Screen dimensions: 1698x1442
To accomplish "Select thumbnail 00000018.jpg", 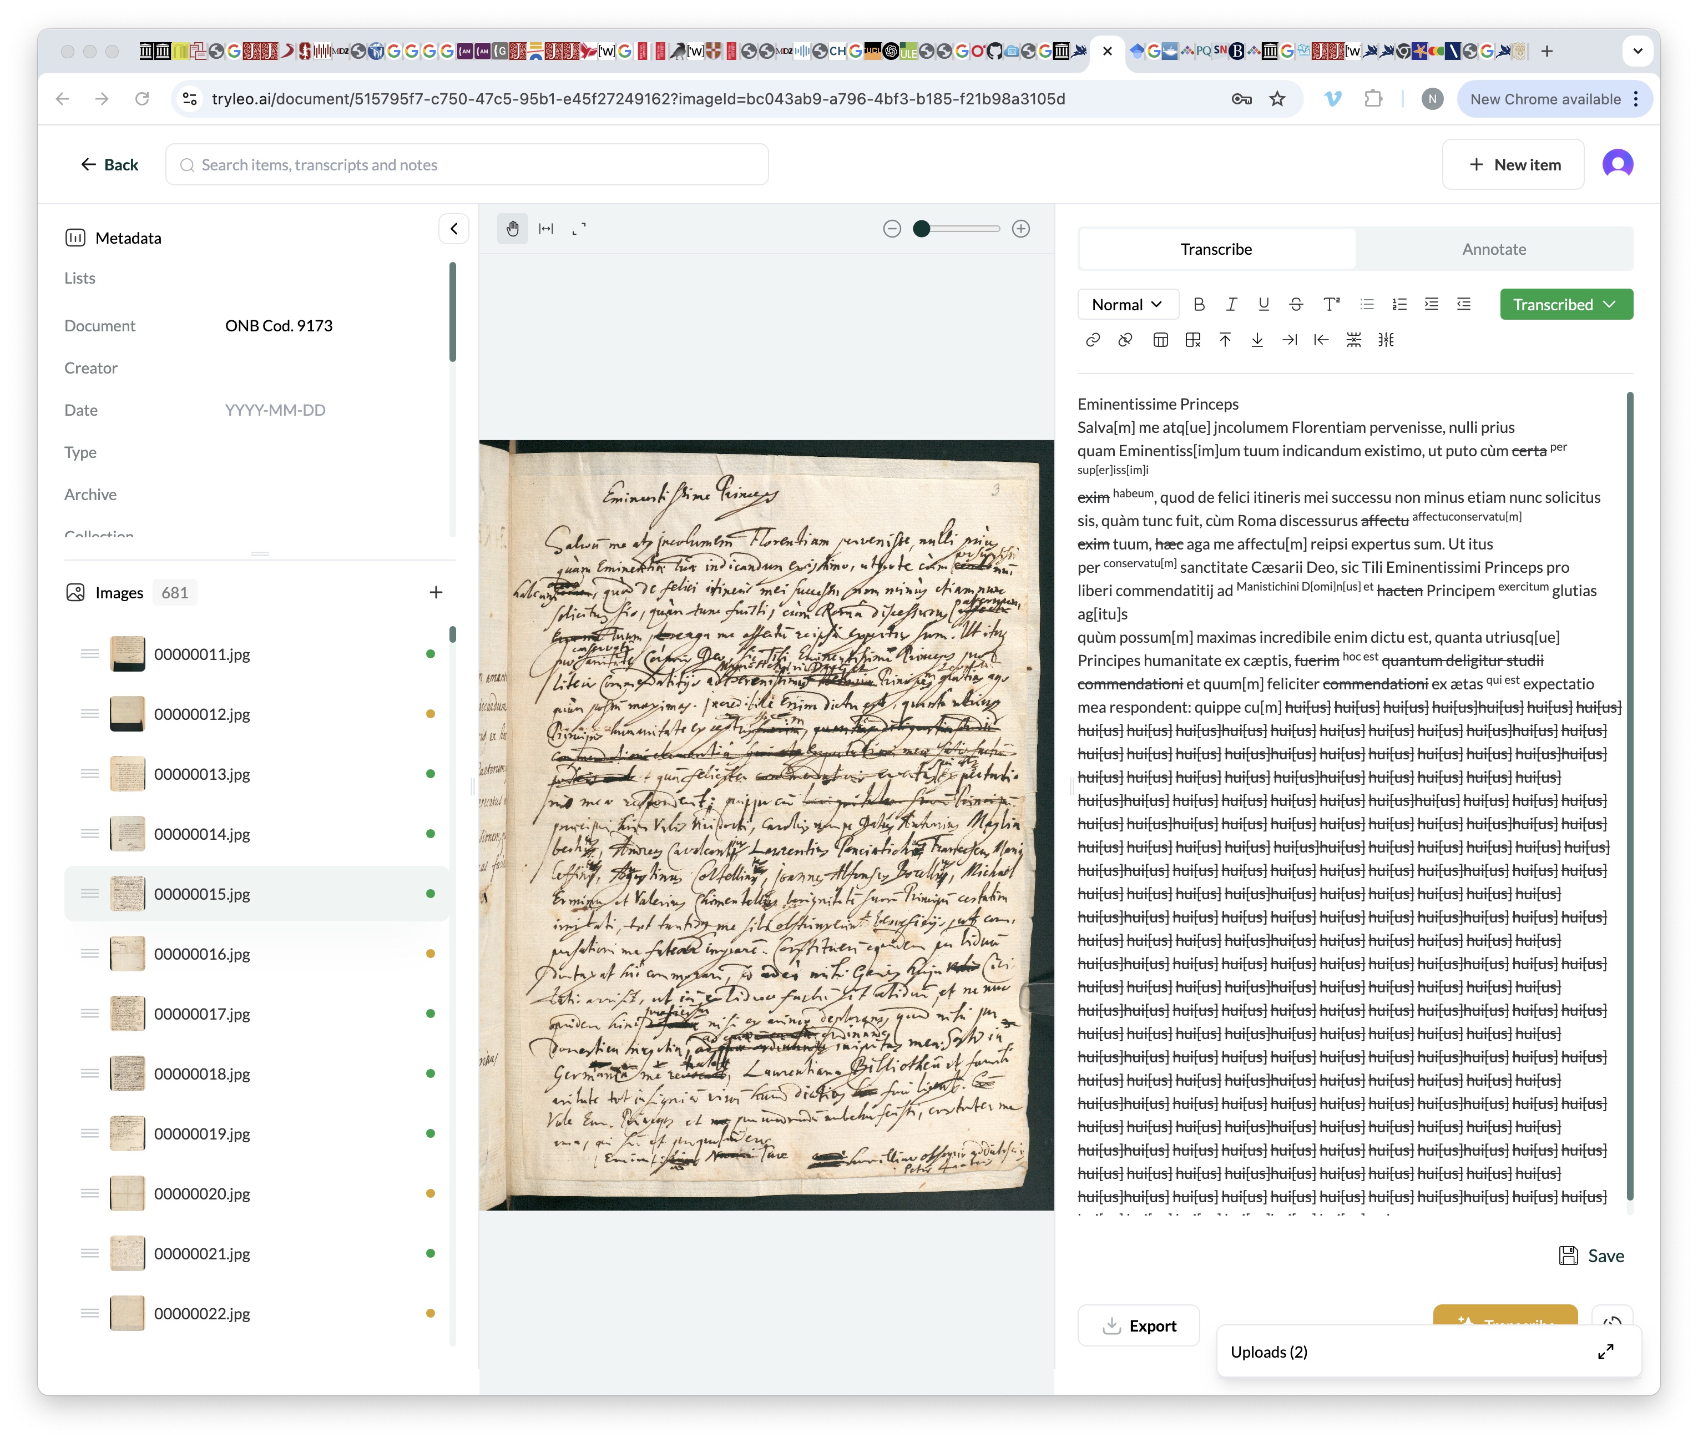I will tap(201, 1074).
